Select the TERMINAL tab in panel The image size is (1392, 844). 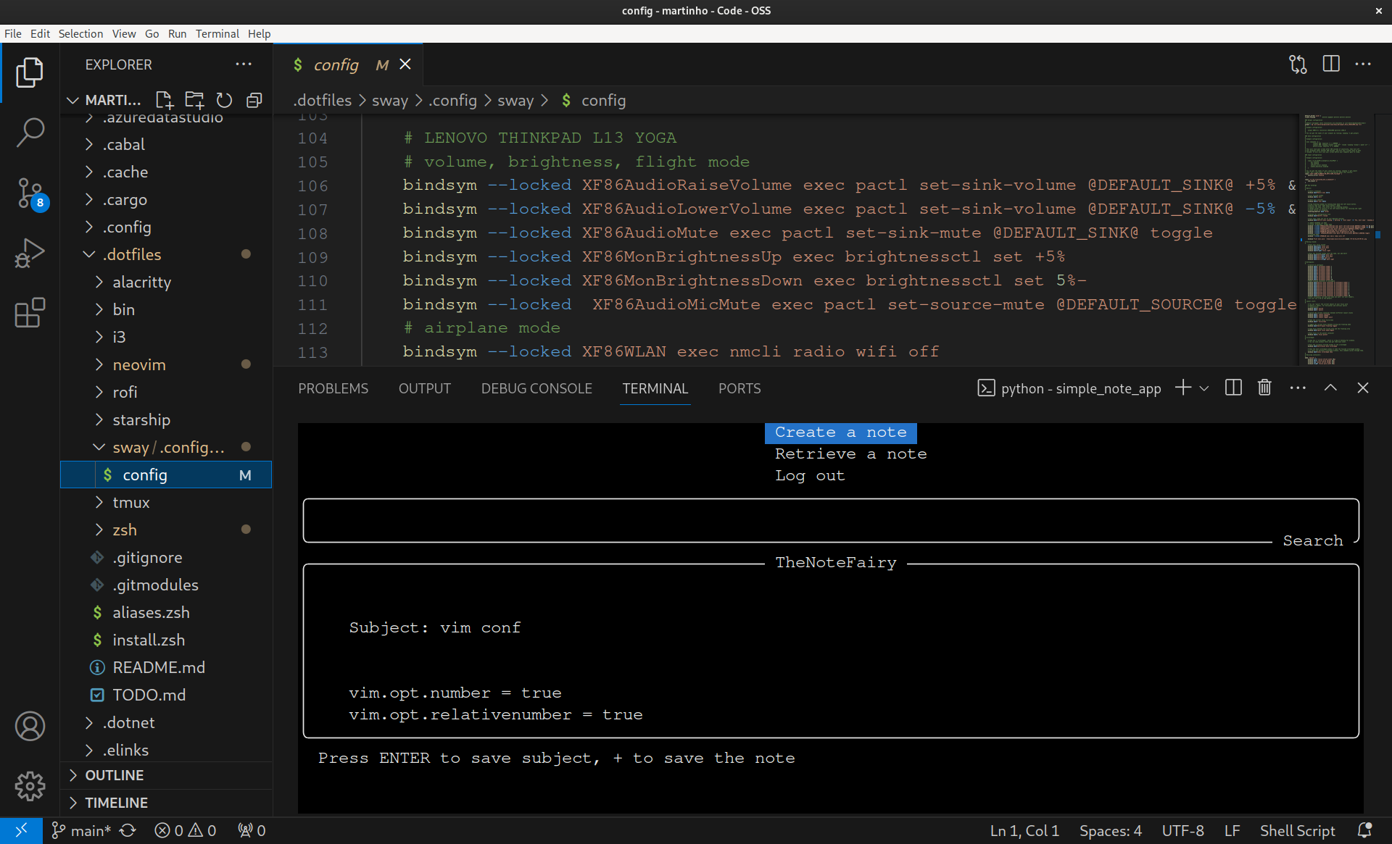(654, 388)
